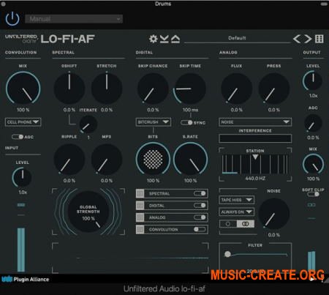Open the Always On noise dropdown
This screenshot has width=329, height=295.
pyautogui.click(x=237, y=212)
